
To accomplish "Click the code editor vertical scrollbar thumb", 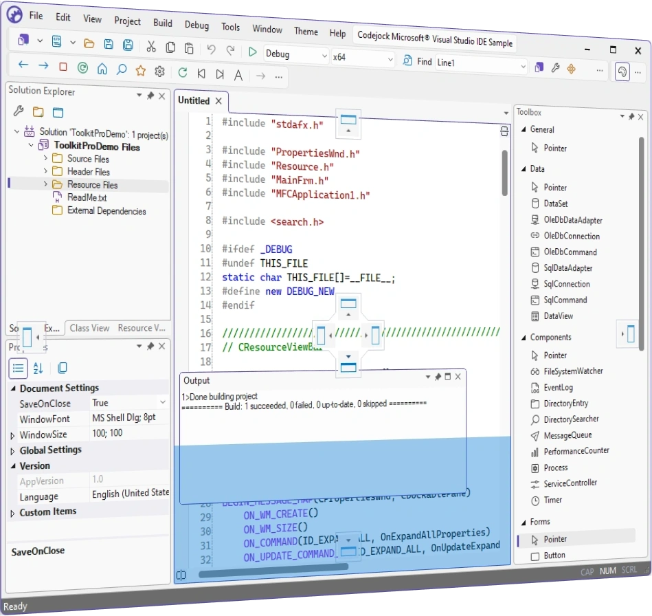I will [x=505, y=173].
